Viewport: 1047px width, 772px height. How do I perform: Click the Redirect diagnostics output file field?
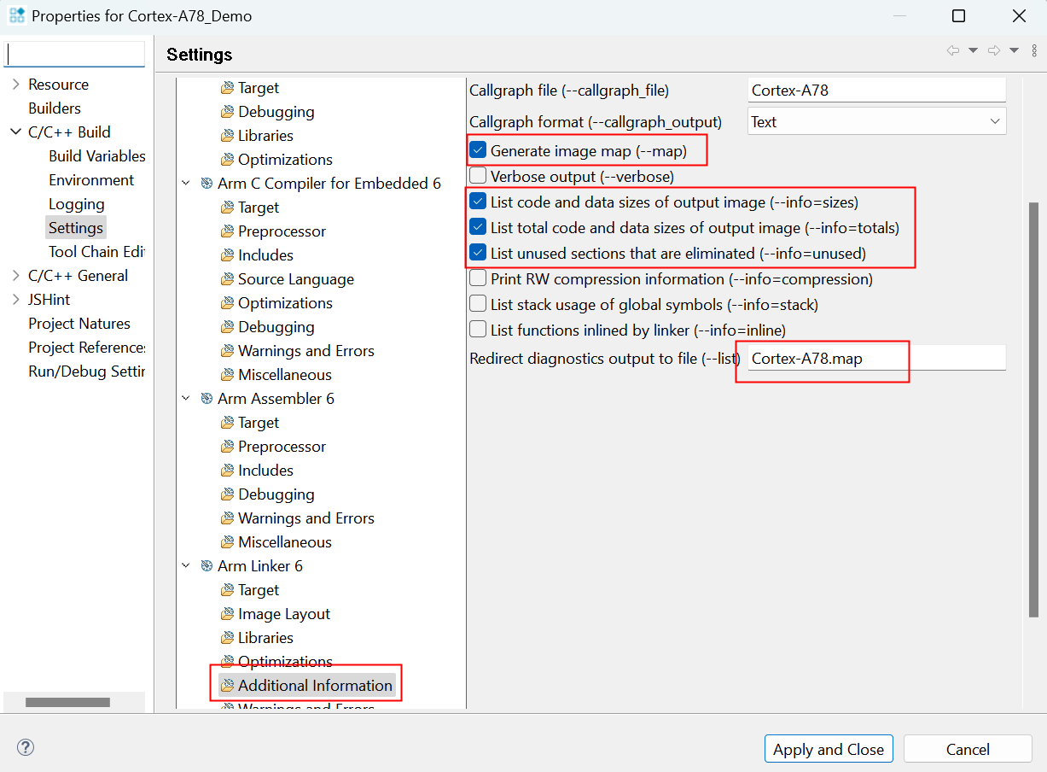[876, 359]
